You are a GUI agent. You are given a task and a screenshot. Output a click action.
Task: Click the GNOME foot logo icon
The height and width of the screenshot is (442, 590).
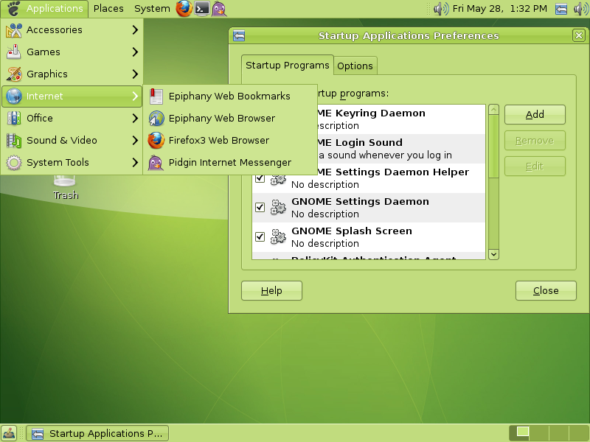coord(13,8)
